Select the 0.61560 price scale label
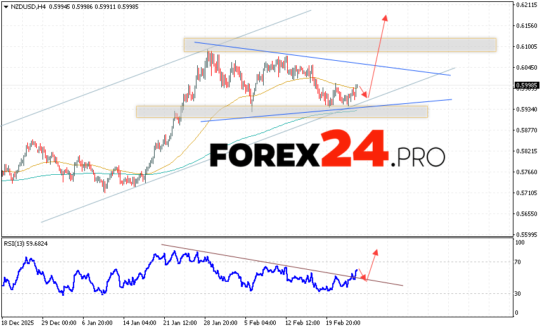This screenshot has width=542, height=330. point(527,25)
